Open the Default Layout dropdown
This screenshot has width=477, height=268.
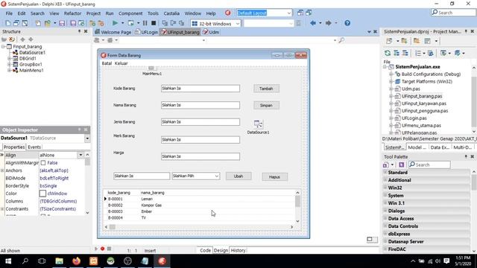[288, 13]
